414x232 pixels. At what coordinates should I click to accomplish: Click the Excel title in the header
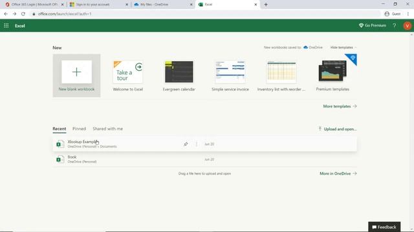[20, 26]
